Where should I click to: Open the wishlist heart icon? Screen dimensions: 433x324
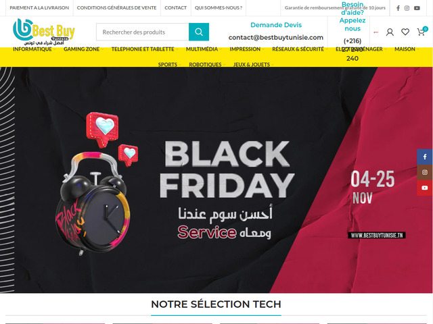point(405,32)
